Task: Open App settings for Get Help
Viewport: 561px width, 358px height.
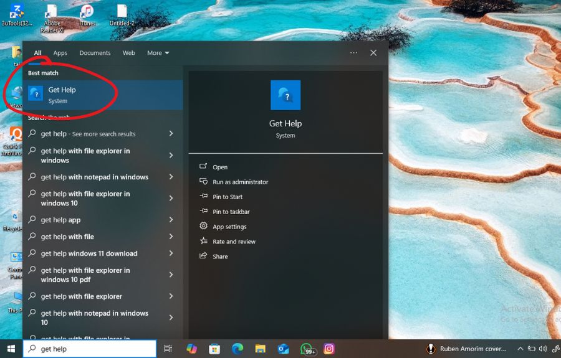Action: click(x=229, y=227)
